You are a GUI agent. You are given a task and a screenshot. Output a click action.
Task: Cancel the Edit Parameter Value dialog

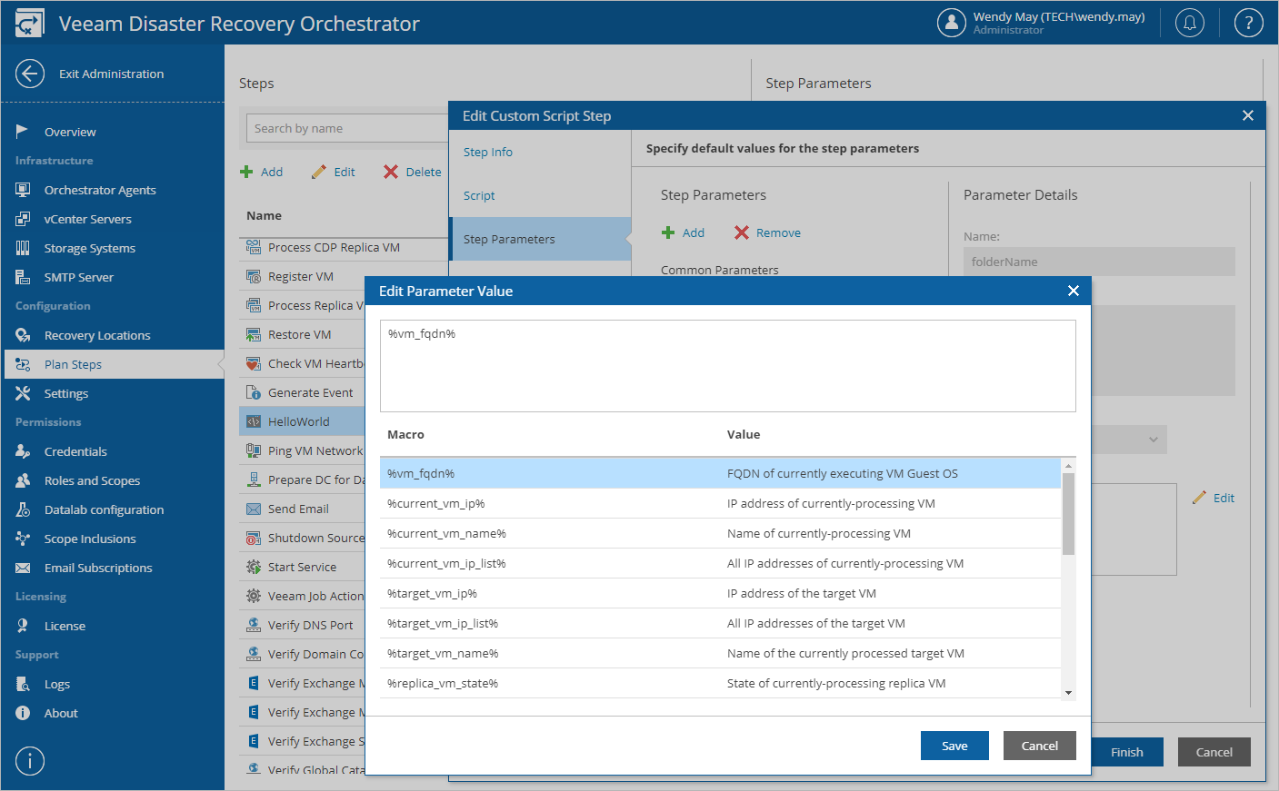(x=1040, y=746)
